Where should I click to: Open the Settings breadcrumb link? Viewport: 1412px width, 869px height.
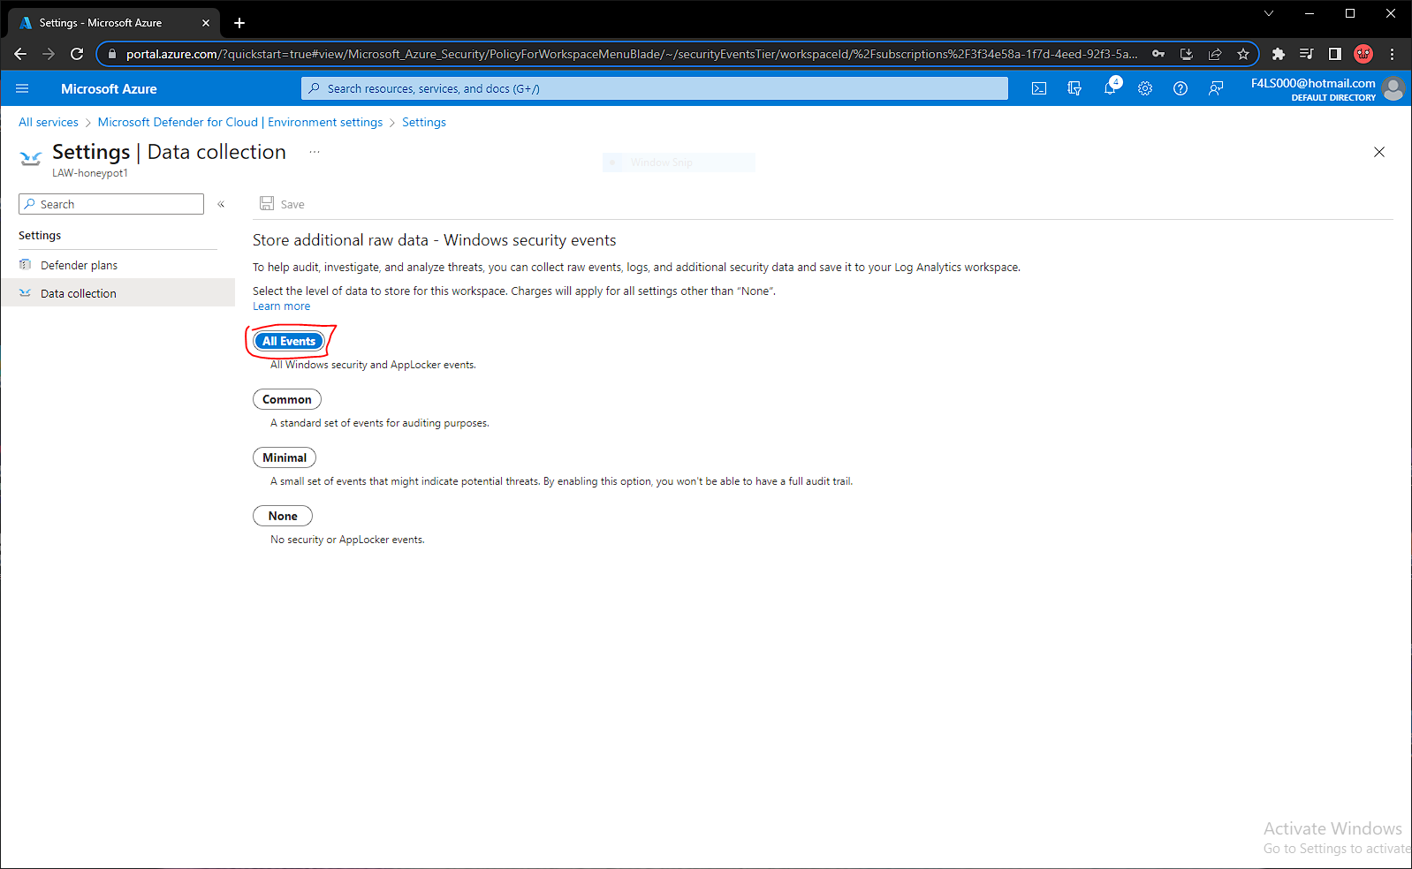pos(424,122)
